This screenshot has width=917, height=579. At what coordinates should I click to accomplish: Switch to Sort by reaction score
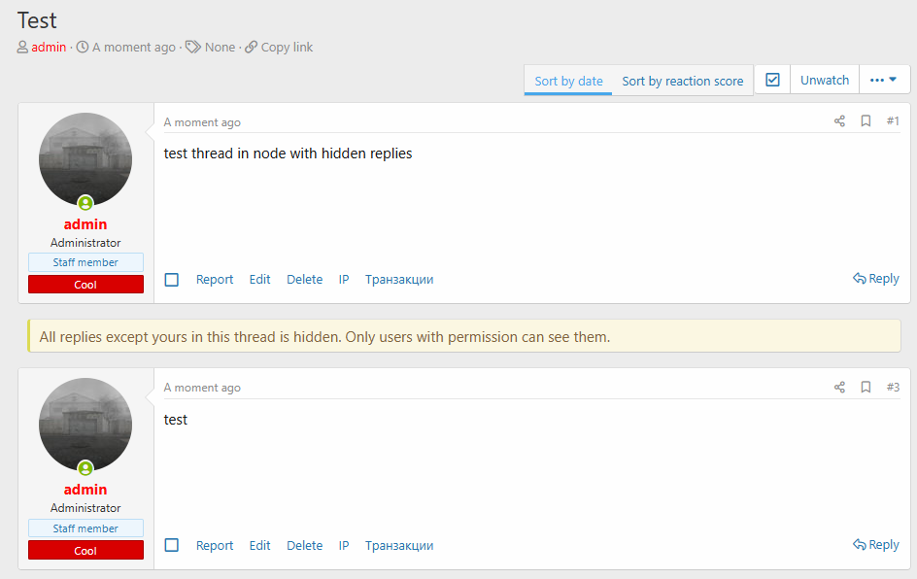click(683, 81)
